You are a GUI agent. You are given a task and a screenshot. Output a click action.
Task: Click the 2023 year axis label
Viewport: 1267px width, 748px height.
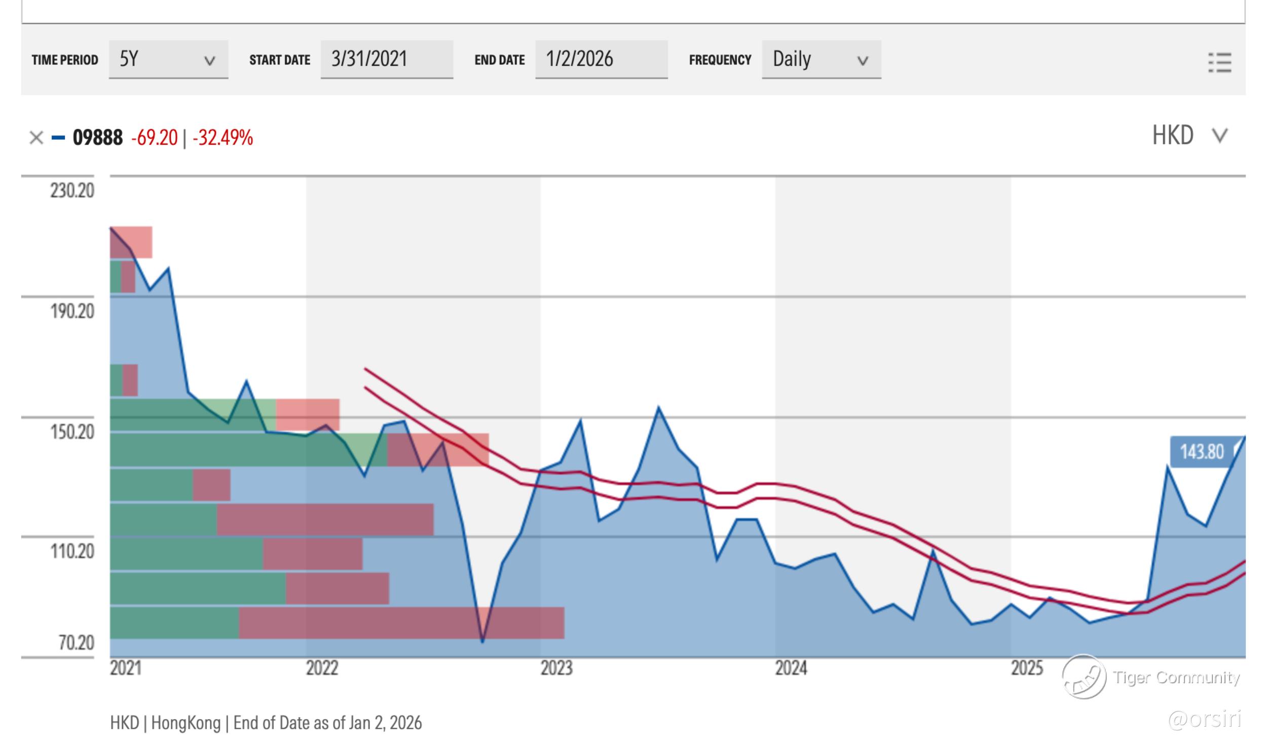[x=556, y=668]
